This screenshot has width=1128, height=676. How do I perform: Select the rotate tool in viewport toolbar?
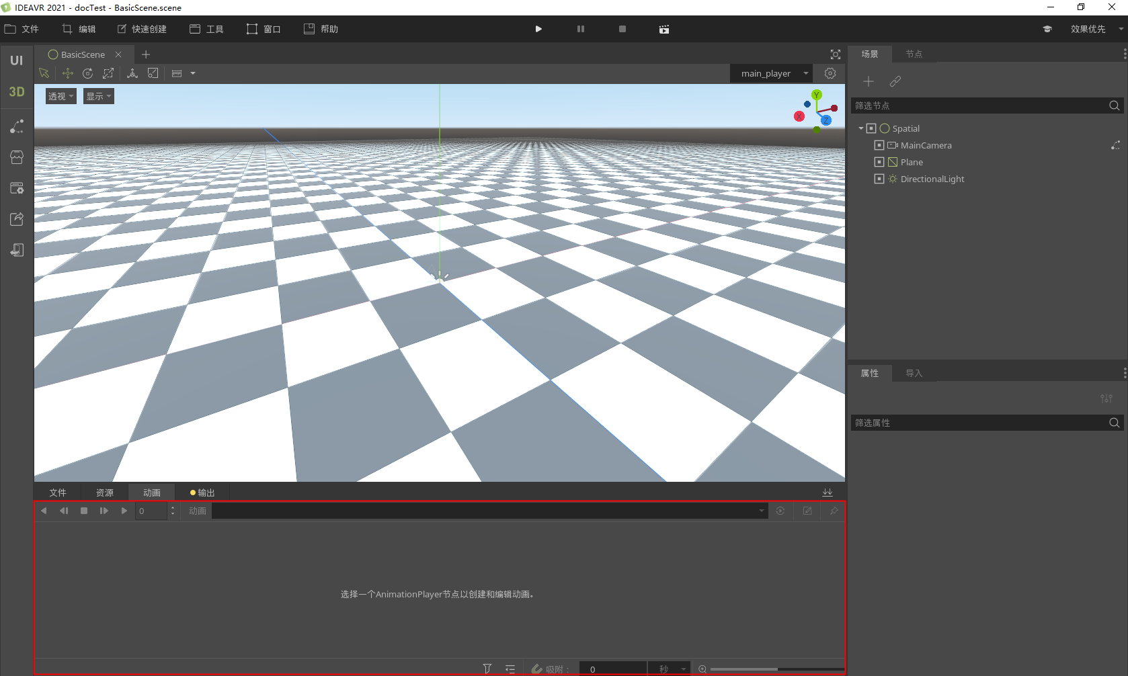(x=87, y=73)
